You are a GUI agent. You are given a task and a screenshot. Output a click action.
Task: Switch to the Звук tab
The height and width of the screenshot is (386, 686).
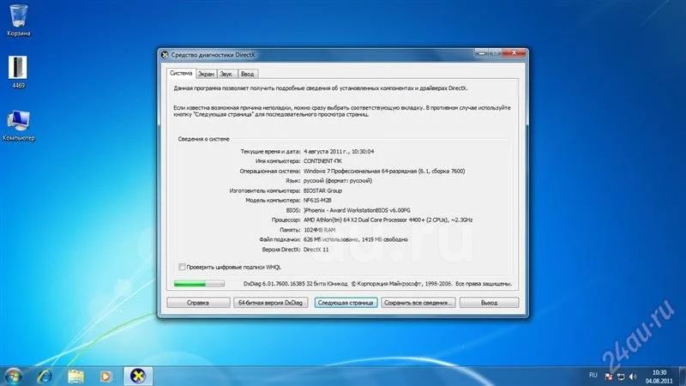226,74
